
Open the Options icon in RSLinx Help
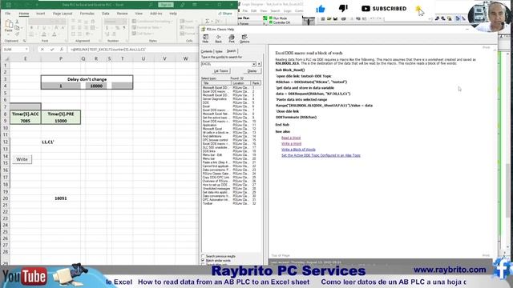click(244, 38)
